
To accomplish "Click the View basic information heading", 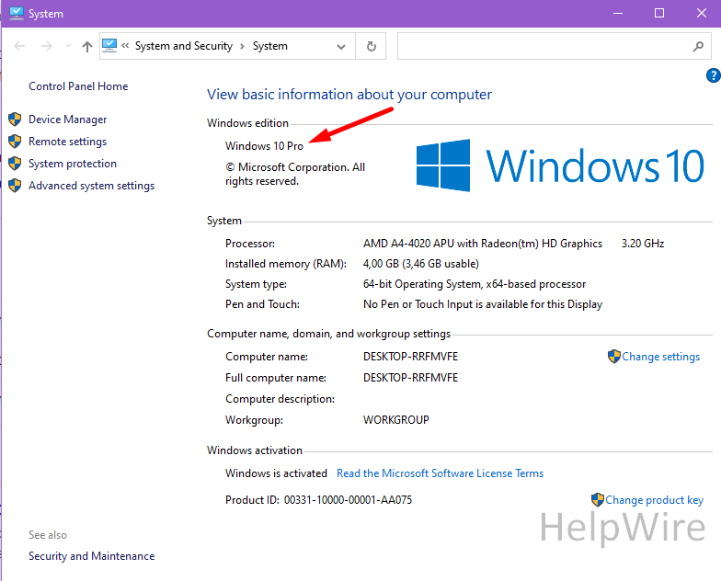I will pyautogui.click(x=349, y=94).
